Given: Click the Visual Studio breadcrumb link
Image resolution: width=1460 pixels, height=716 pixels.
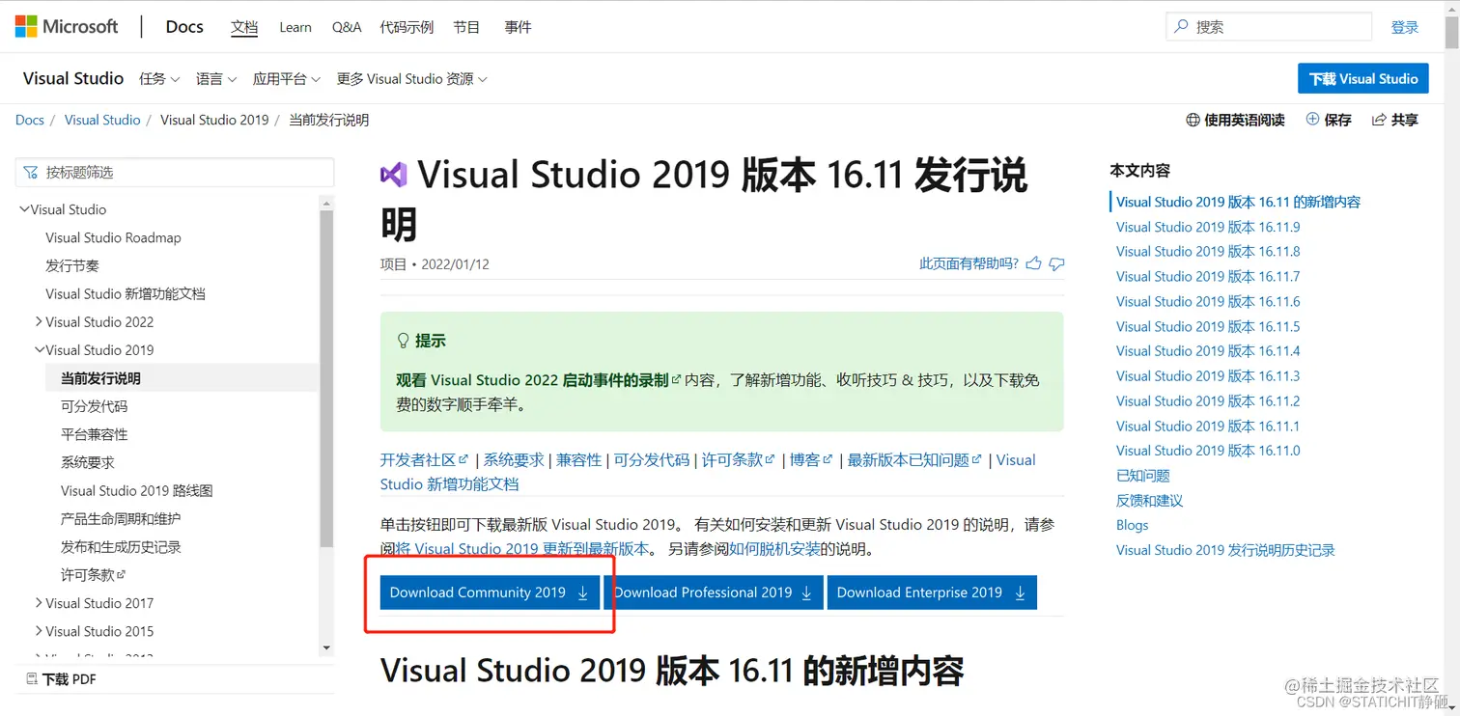Looking at the screenshot, I should 102,120.
